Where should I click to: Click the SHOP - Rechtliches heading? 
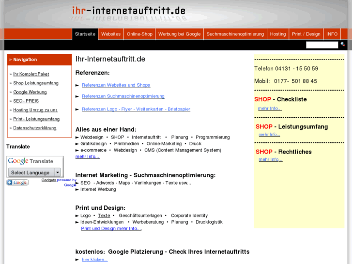tap(284, 152)
